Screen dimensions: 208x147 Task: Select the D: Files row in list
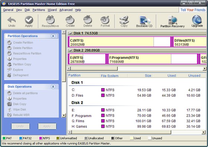coord(136,96)
